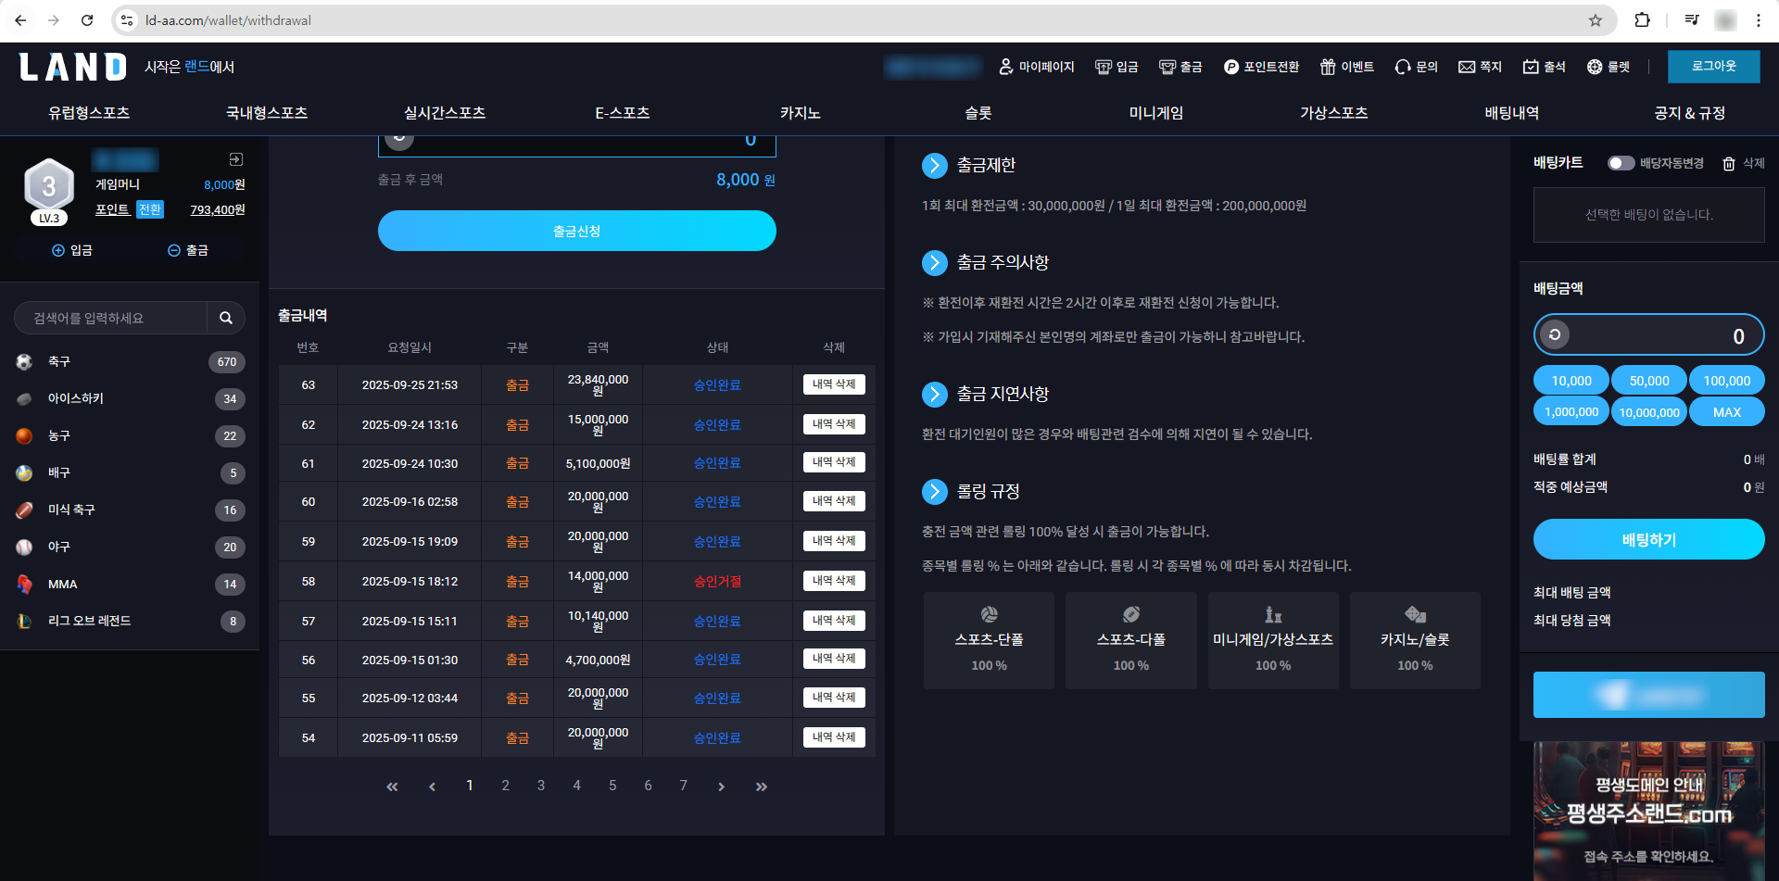Jump to the first page of withdrawal history

[392, 787]
